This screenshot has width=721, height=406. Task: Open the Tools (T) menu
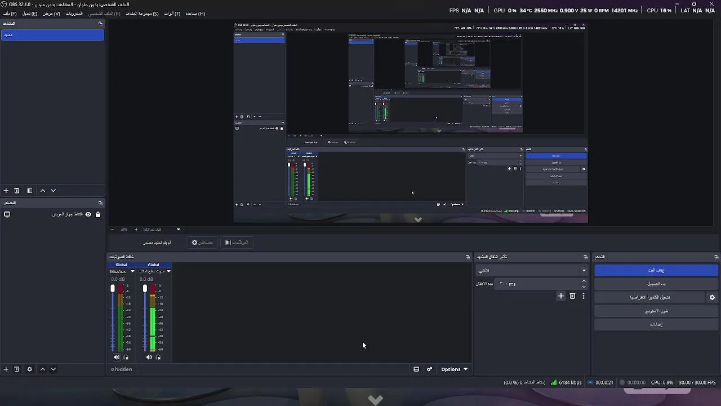coord(172,14)
